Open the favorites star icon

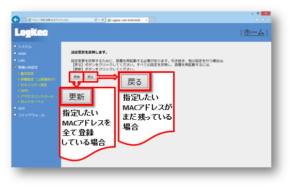pos(263,20)
